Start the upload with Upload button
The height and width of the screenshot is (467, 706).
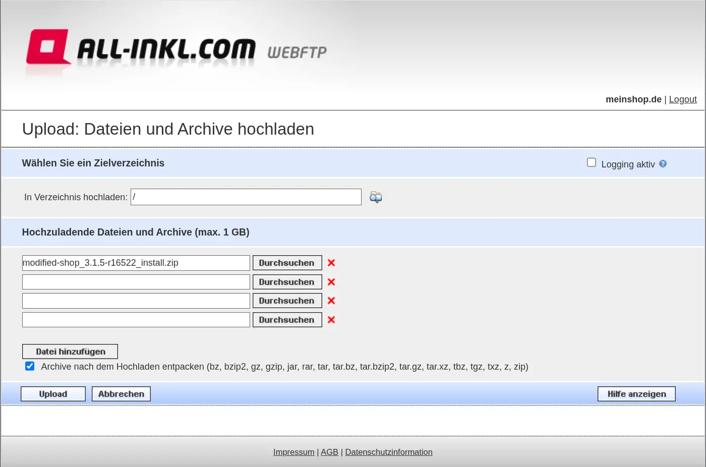point(53,394)
